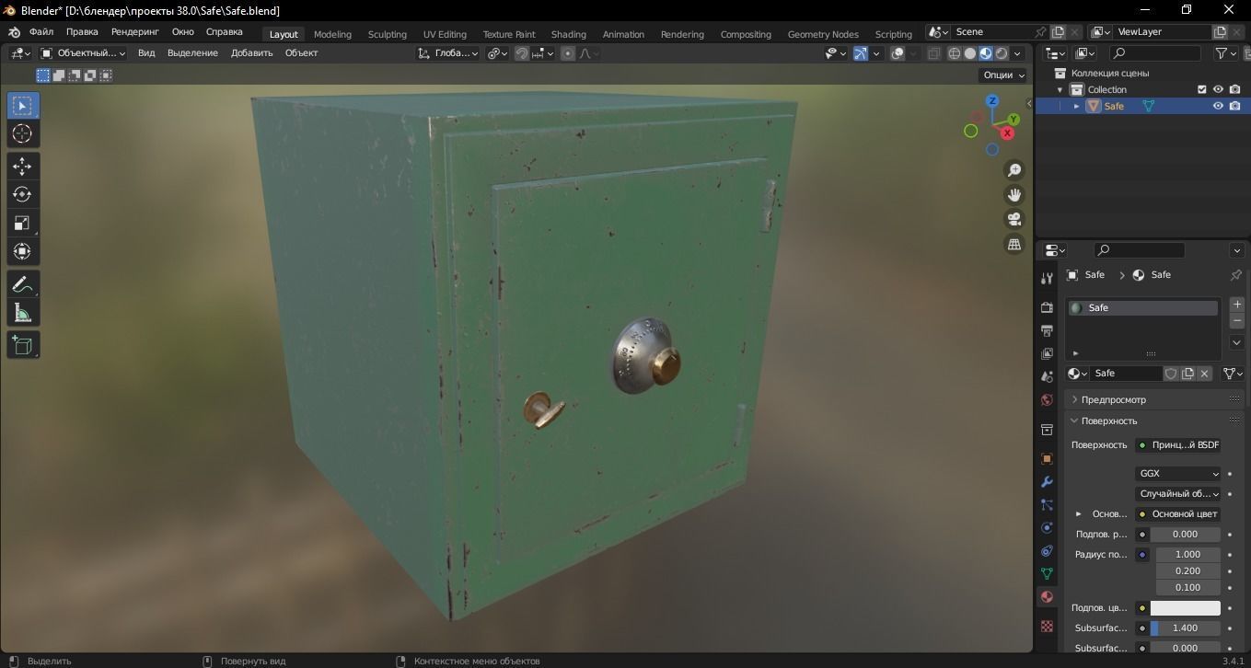Toggle Collection exclude checkbox in outliner
The width and height of the screenshot is (1251, 668).
click(1201, 89)
